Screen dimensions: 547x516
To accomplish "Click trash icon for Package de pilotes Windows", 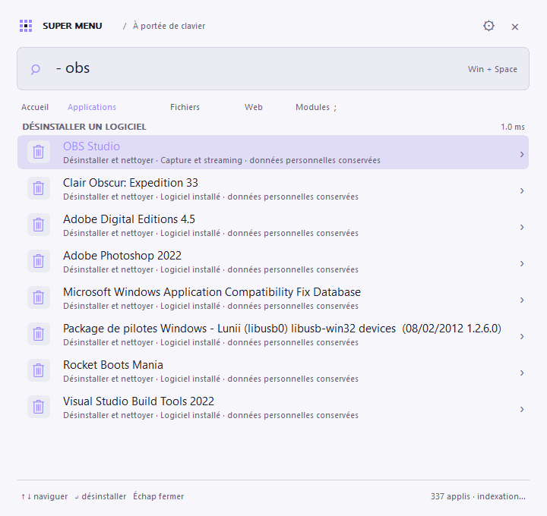I will tap(39, 334).
